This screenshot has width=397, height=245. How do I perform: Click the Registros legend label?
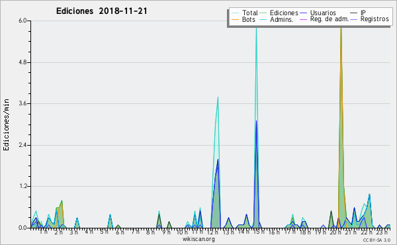(375, 19)
